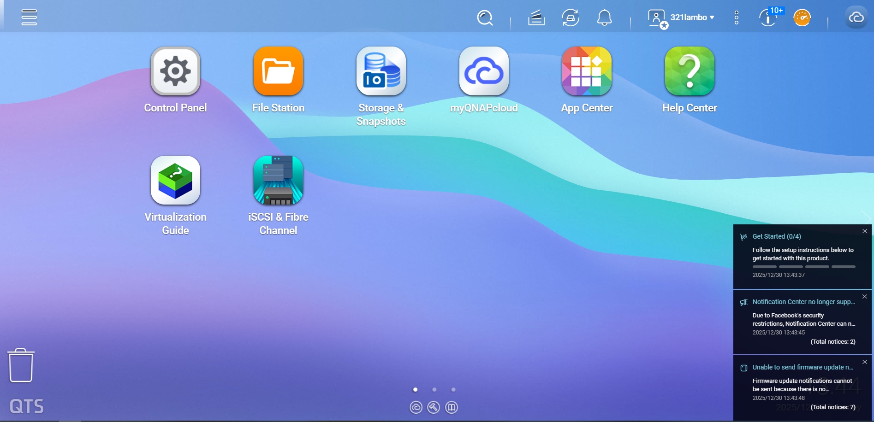Open background tasks icon
The image size is (874, 422).
(536, 18)
